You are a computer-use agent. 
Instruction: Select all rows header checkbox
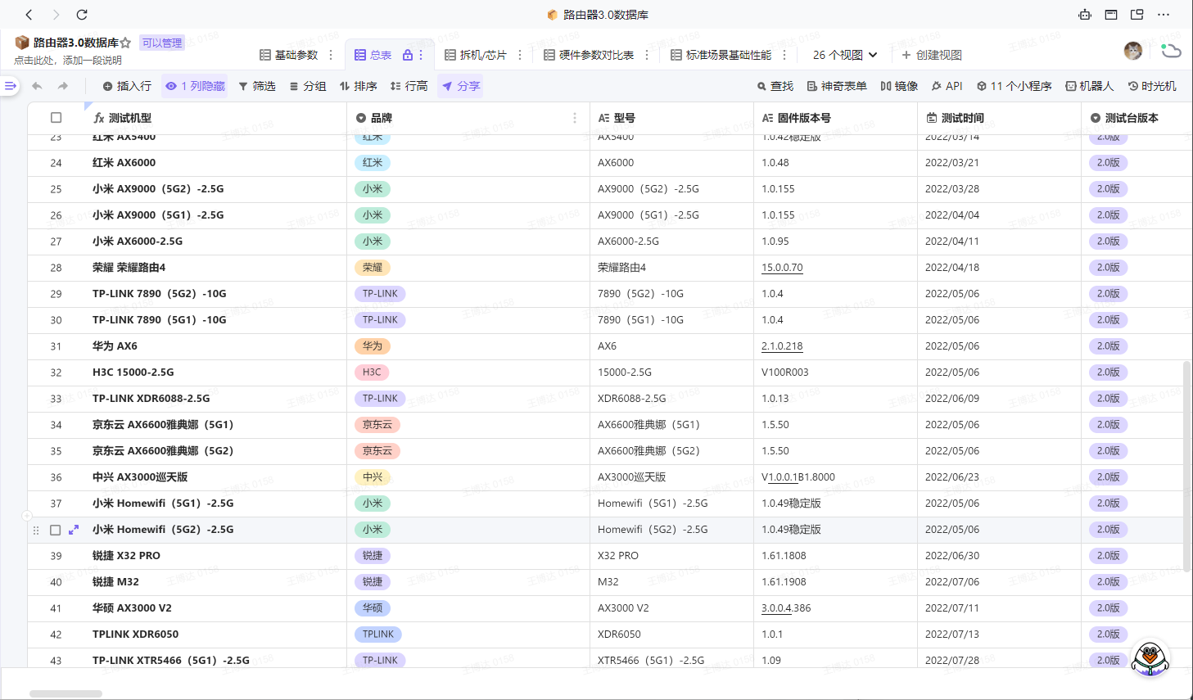coord(56,118)
